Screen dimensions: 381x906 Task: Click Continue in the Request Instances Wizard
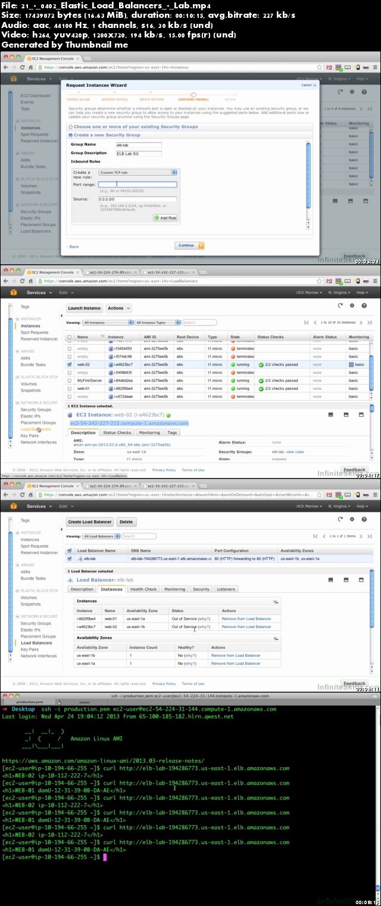click(190, 245)
